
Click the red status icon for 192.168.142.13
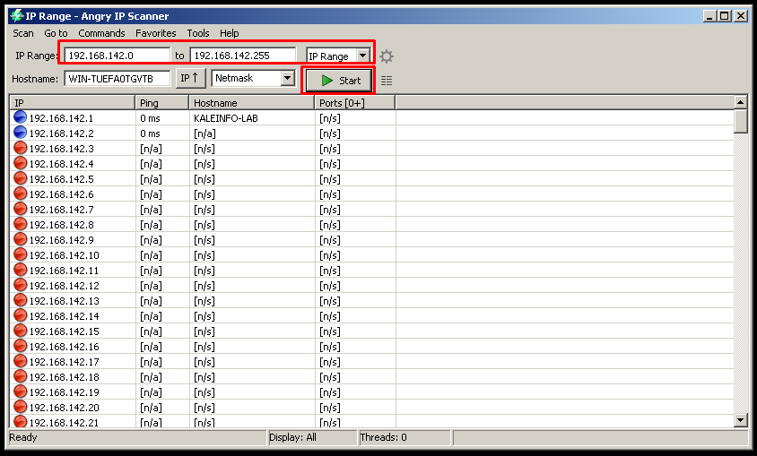21,301
